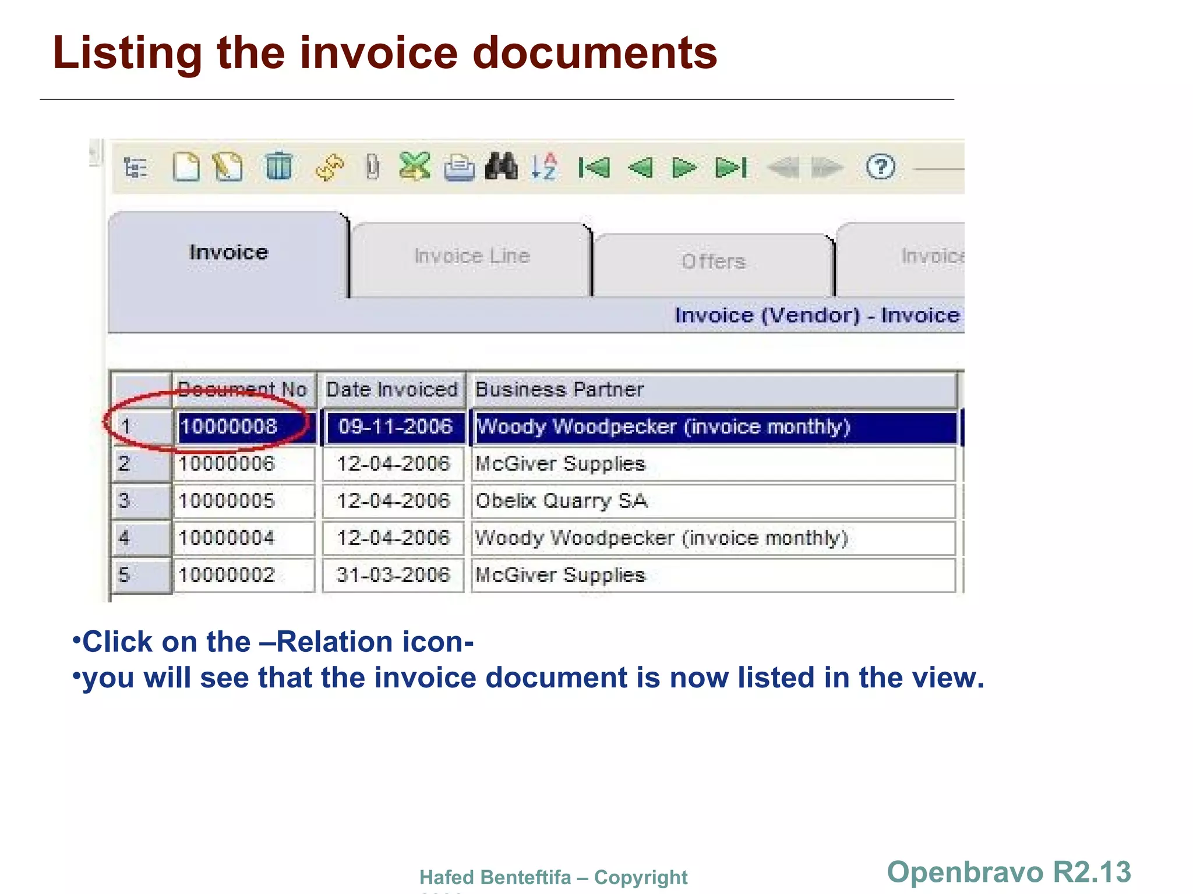Screen dimensions: 1193x894
Task: Open help with the question mark icon
Action: coord(880,168)
